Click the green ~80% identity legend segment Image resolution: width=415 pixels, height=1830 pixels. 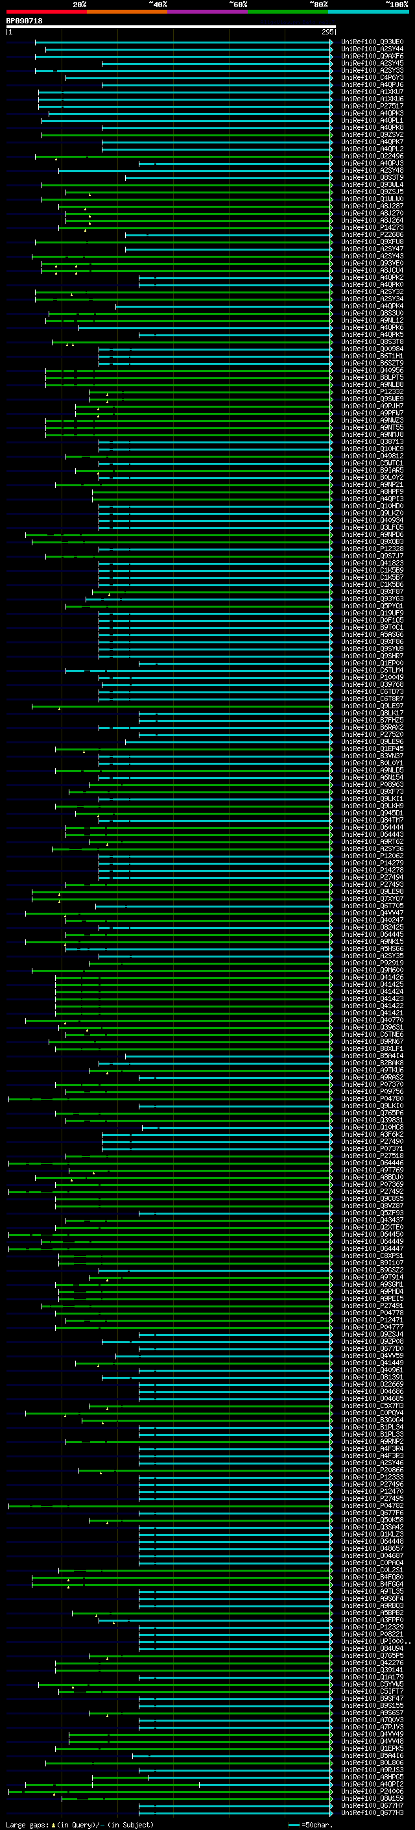(288, 12)
